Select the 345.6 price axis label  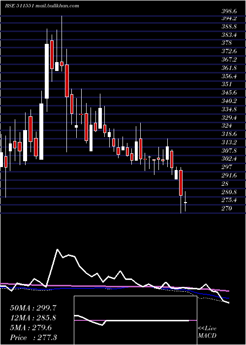coord(229,93)
